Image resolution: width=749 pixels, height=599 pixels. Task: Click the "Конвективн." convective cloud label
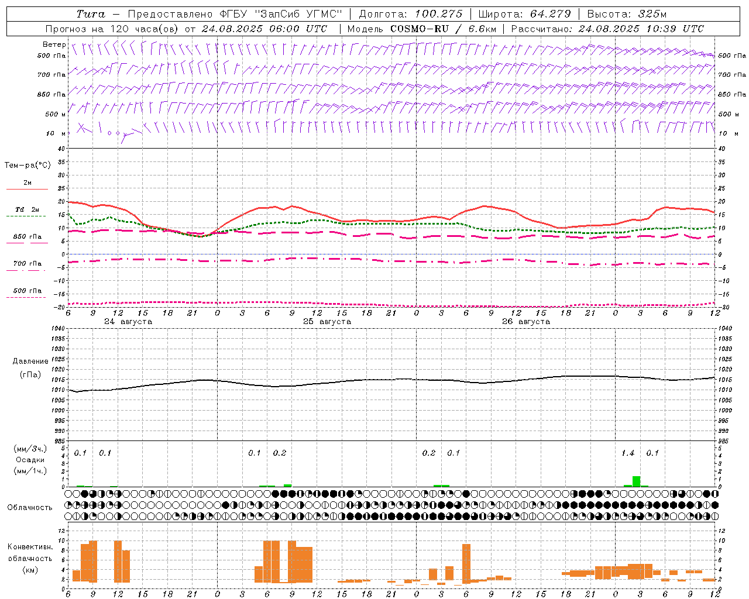(30, 547)
